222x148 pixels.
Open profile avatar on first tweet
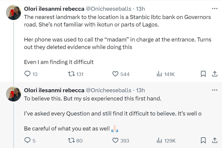(x=13, y=12)
